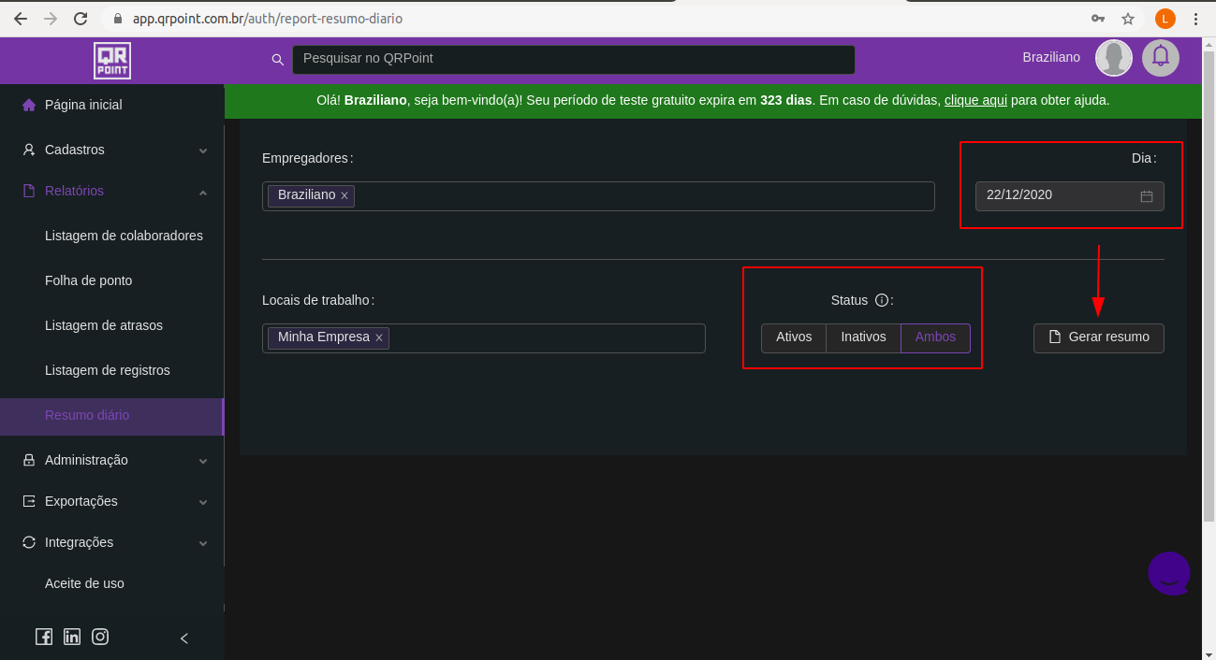
Task: Select the Ativos status option
Action: point(794,337)
